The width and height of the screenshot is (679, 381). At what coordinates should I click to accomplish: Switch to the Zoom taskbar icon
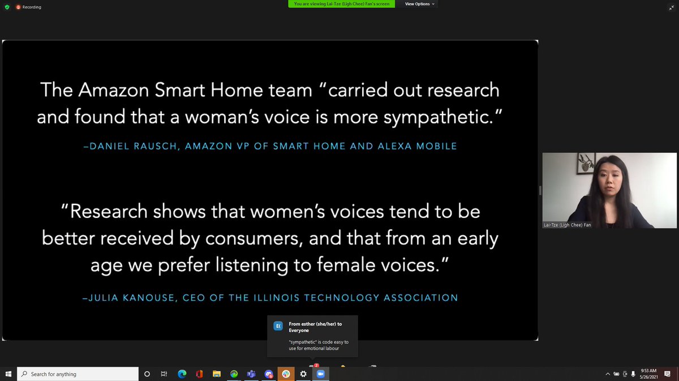320,374
